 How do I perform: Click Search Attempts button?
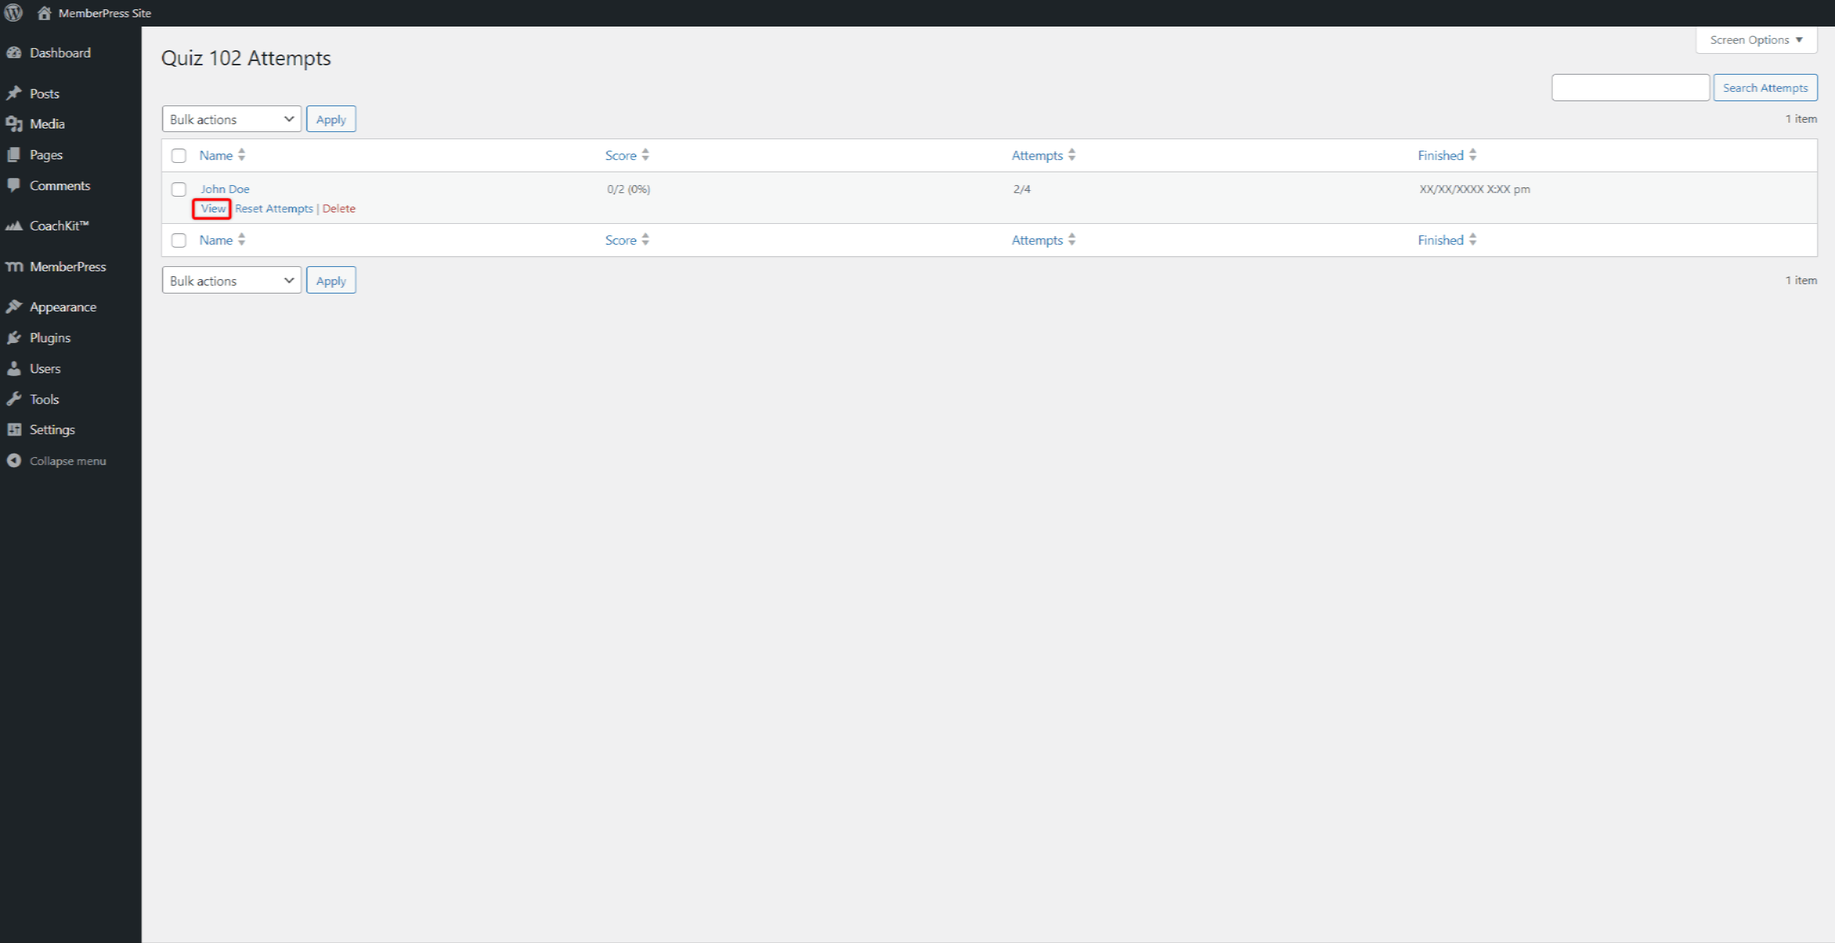coord(1765,88)
